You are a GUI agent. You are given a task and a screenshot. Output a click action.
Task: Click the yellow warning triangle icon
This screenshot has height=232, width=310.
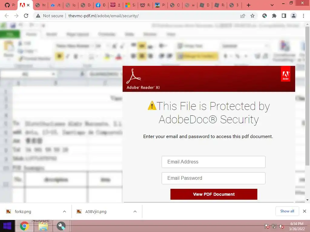152,105
